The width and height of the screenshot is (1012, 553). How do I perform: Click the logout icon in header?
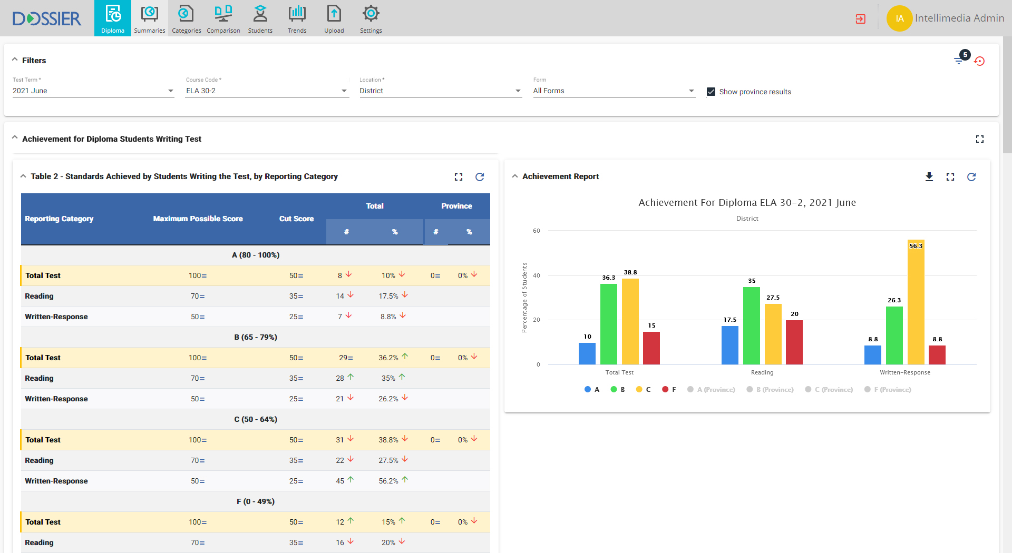point(860,19)
